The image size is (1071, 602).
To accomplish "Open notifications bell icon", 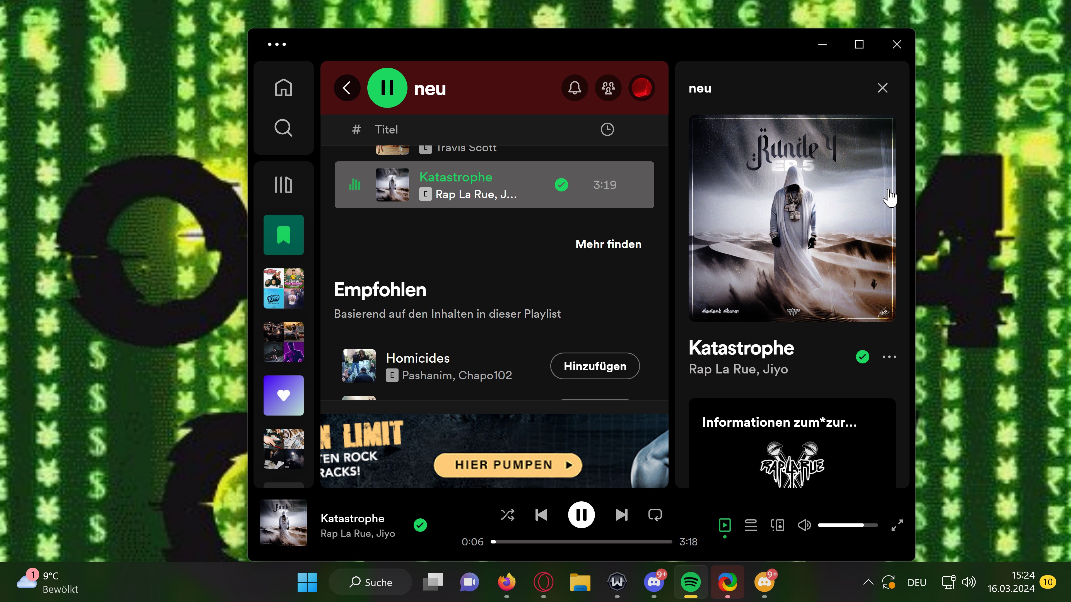I will click(575, 88).
